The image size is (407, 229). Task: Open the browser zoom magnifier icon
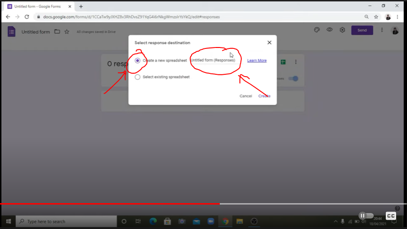[366, 17]
